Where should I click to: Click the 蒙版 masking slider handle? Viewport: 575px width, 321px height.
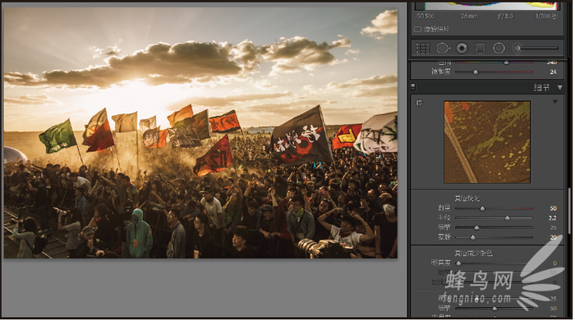(x=472, y=237)
